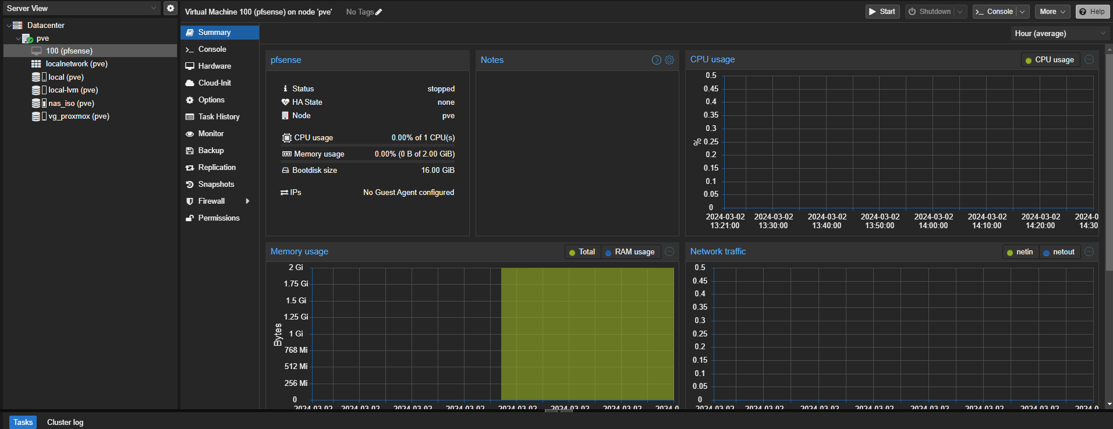Collapse the Datacenter tree node
The height and width of the screenshot is (429, 1113).
pyautogui.click(x=8, y=26)
